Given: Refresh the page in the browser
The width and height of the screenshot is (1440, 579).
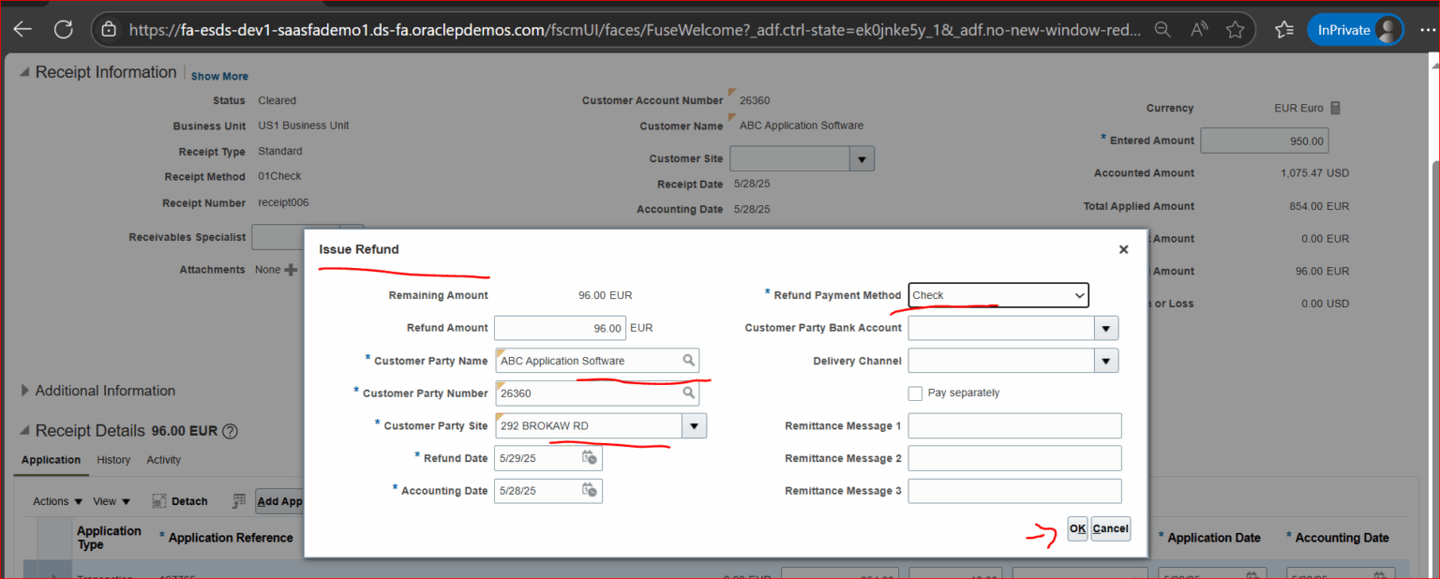Looking at the screenshot, I should point(63,28).
